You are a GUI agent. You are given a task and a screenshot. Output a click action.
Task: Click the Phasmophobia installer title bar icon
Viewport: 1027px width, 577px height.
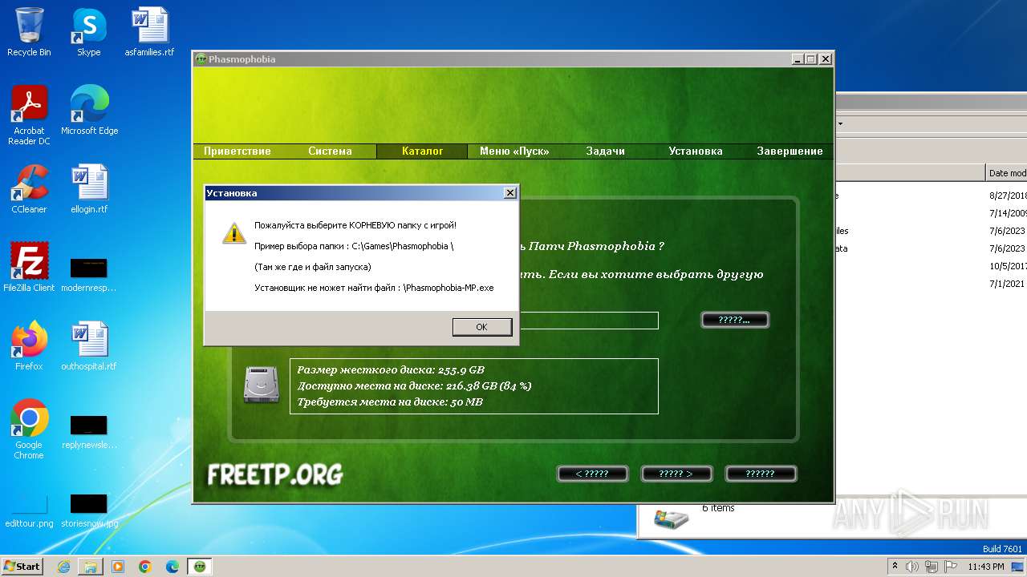(201, 59)
